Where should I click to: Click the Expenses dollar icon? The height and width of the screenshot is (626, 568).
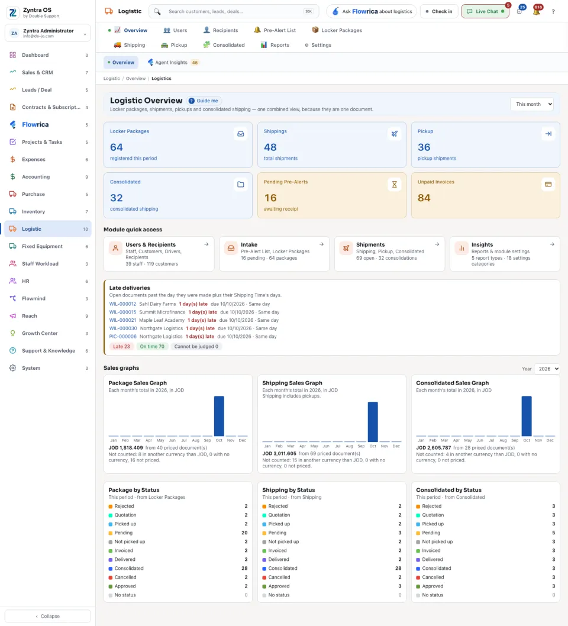(x=13, y=159)
